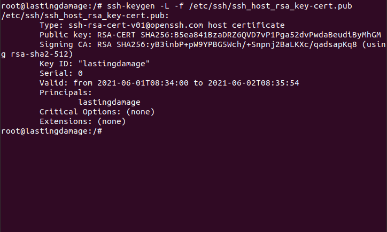
Task: Click the -L option in the command
Action: coord(165,6)
